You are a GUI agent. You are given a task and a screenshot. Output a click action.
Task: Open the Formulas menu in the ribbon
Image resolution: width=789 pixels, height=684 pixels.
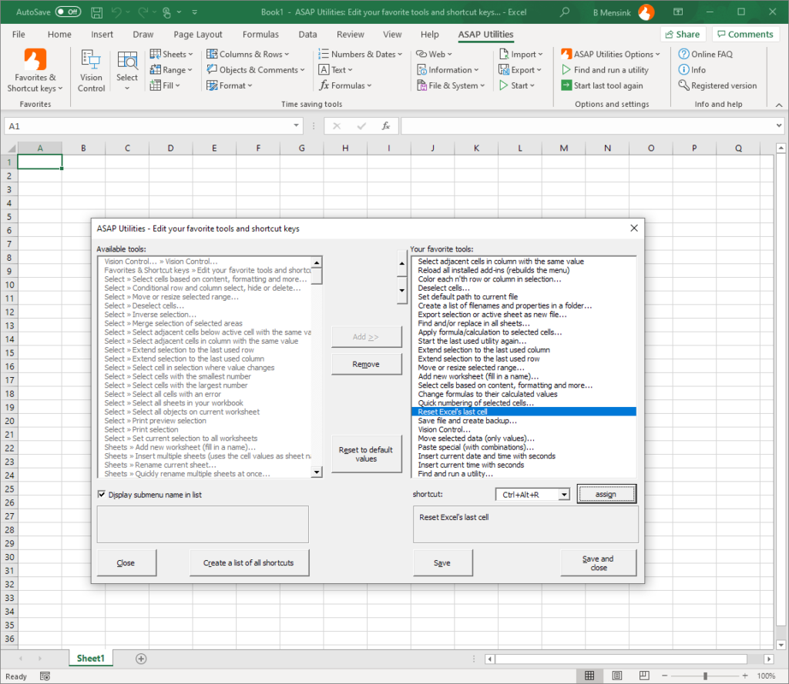346,85
